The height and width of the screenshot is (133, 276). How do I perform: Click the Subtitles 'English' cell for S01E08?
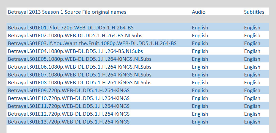coord(252,83)
